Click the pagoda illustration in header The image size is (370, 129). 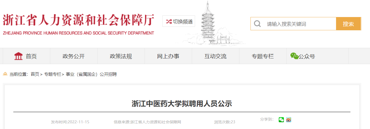pyautogui.click(x=209, y=23)
